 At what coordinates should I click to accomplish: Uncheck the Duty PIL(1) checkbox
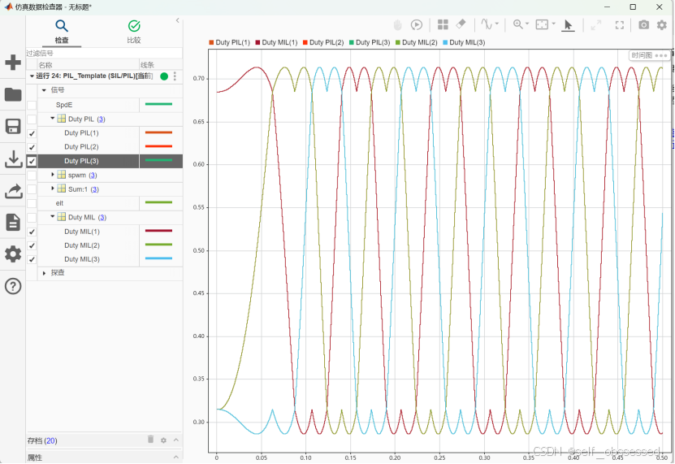pyautogui.click(x=32, y=133)
